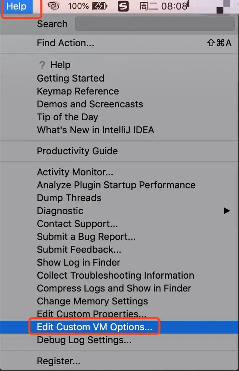Click the Register menu item
The image size is (239, 371).
click(58, 361)
